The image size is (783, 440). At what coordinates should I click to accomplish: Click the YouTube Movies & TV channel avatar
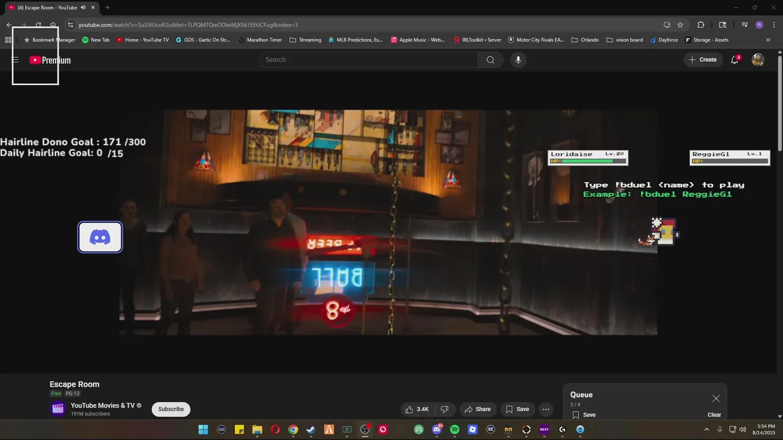coord(58,409)
